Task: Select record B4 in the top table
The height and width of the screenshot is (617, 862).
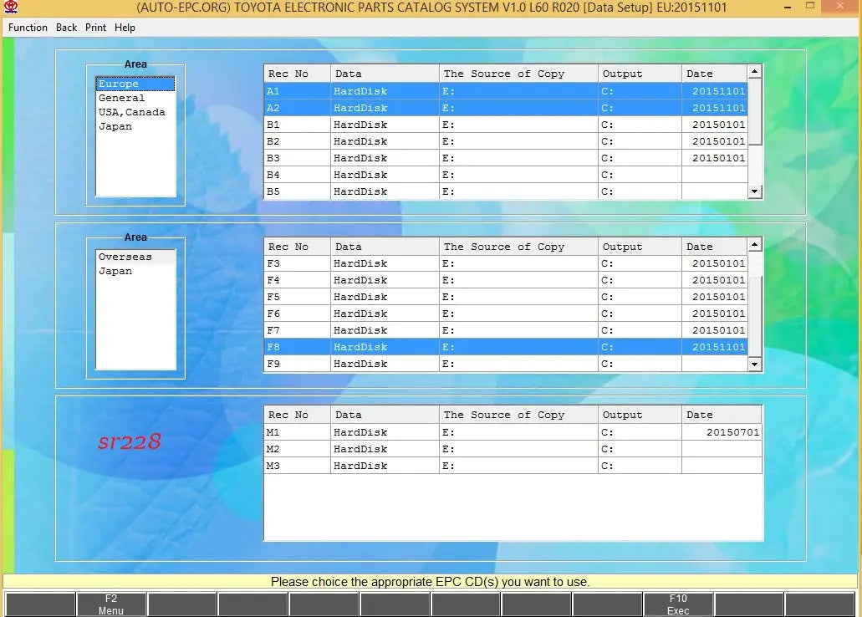Action: click(296, 175)
